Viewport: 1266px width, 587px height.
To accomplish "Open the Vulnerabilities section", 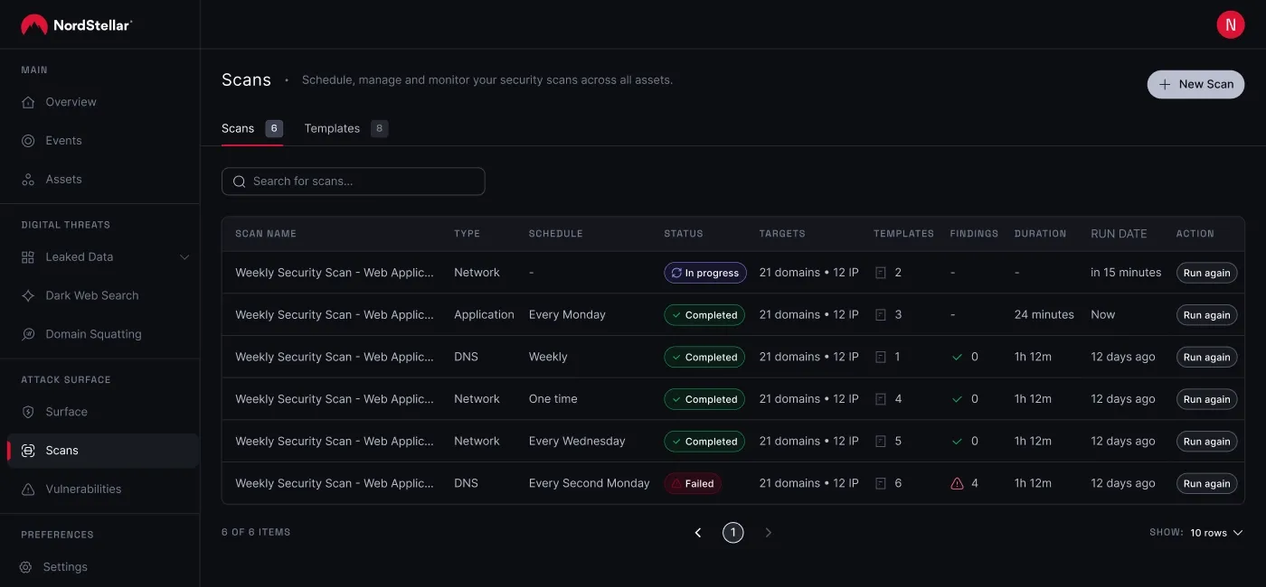I will click(84, 489).
